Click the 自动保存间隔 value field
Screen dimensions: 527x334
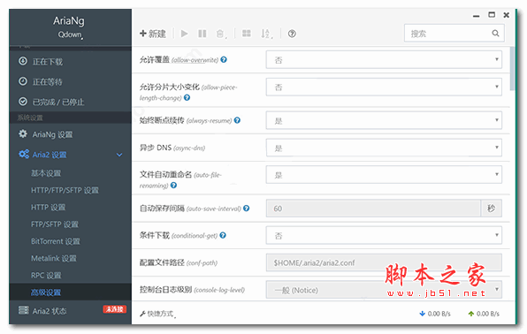373,209
